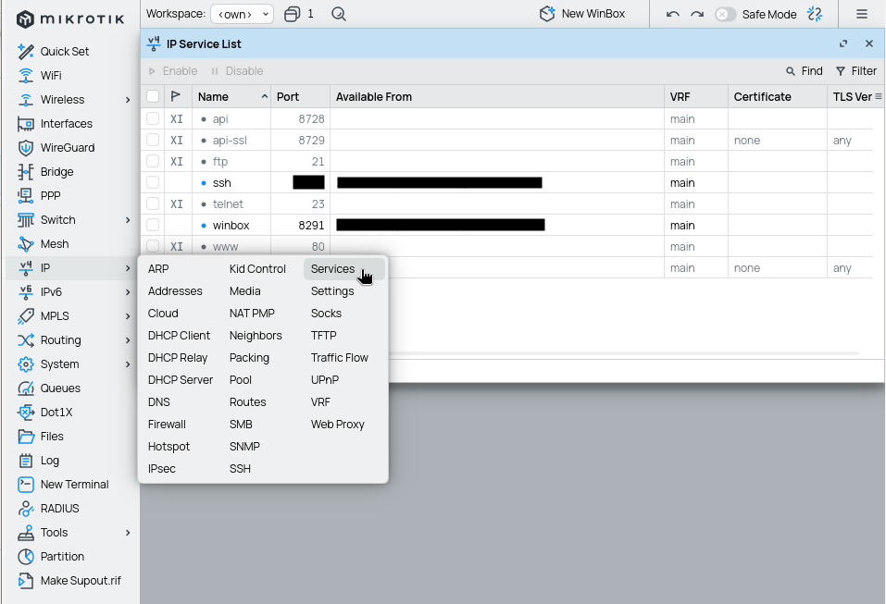Click the flag column header icon
The image size is (886, 604).
[176, 96]
